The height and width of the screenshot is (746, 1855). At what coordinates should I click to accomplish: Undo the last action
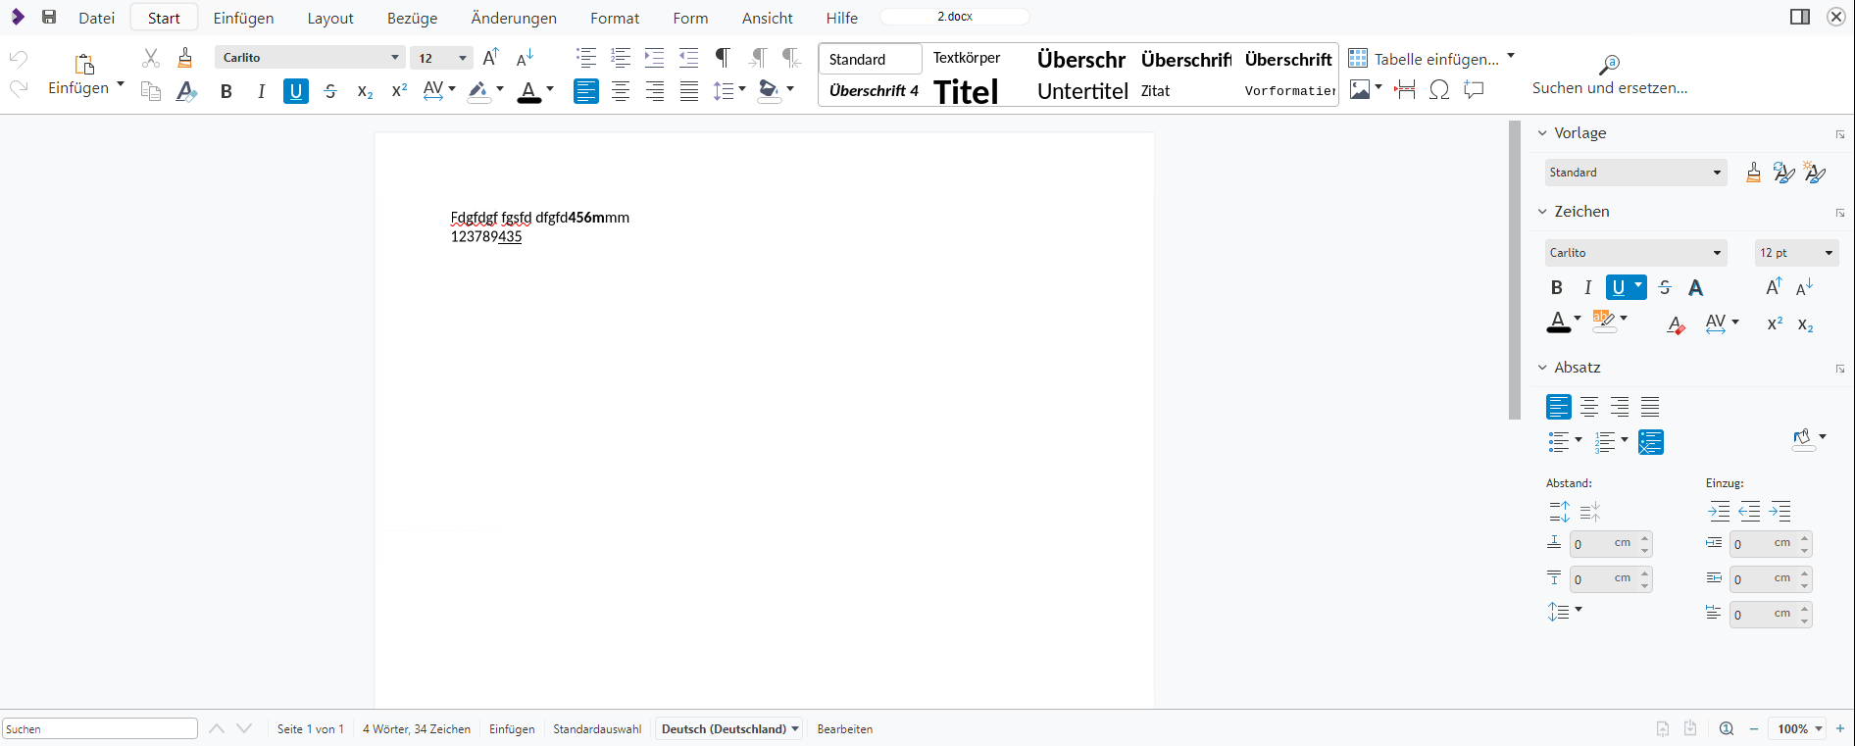19,59
